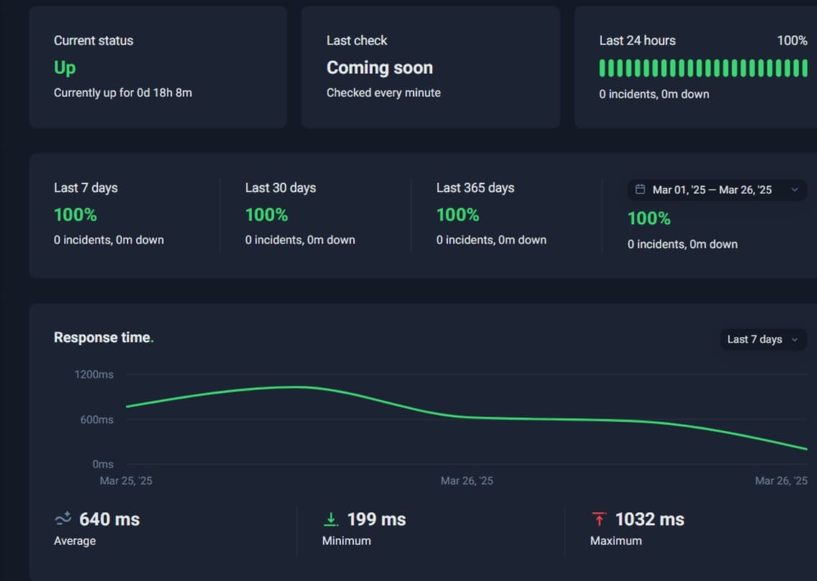
Task: Click the 1032 ms maximum value
Action: (650, 519)
